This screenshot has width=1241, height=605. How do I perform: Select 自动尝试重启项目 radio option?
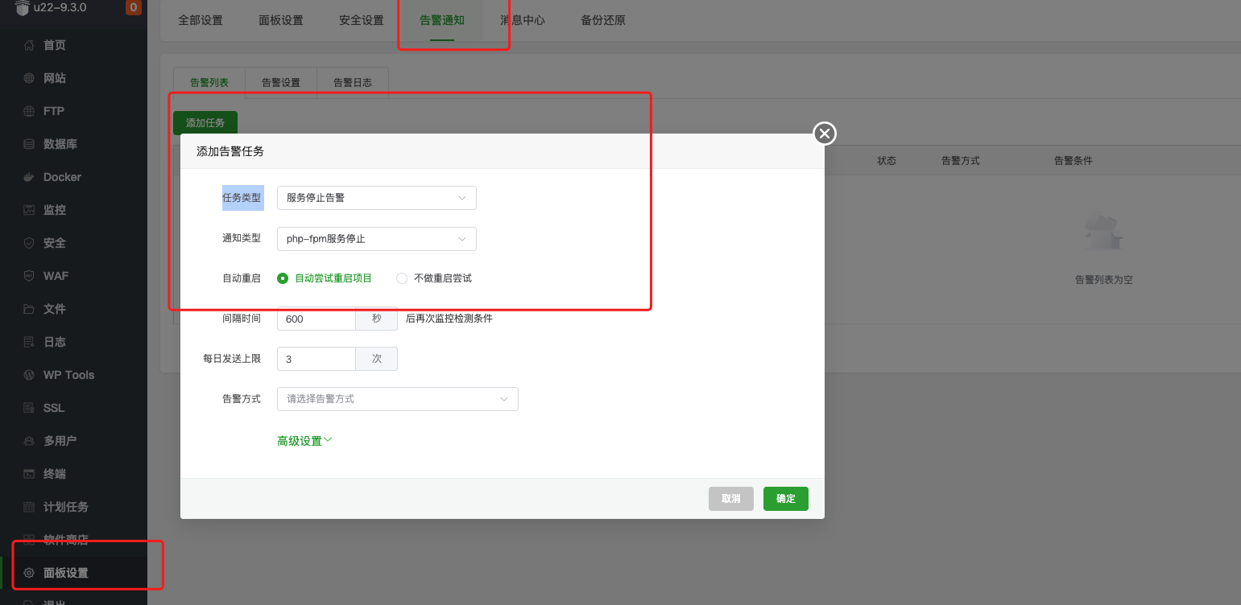pyautogui.click(x=325, y=278)
